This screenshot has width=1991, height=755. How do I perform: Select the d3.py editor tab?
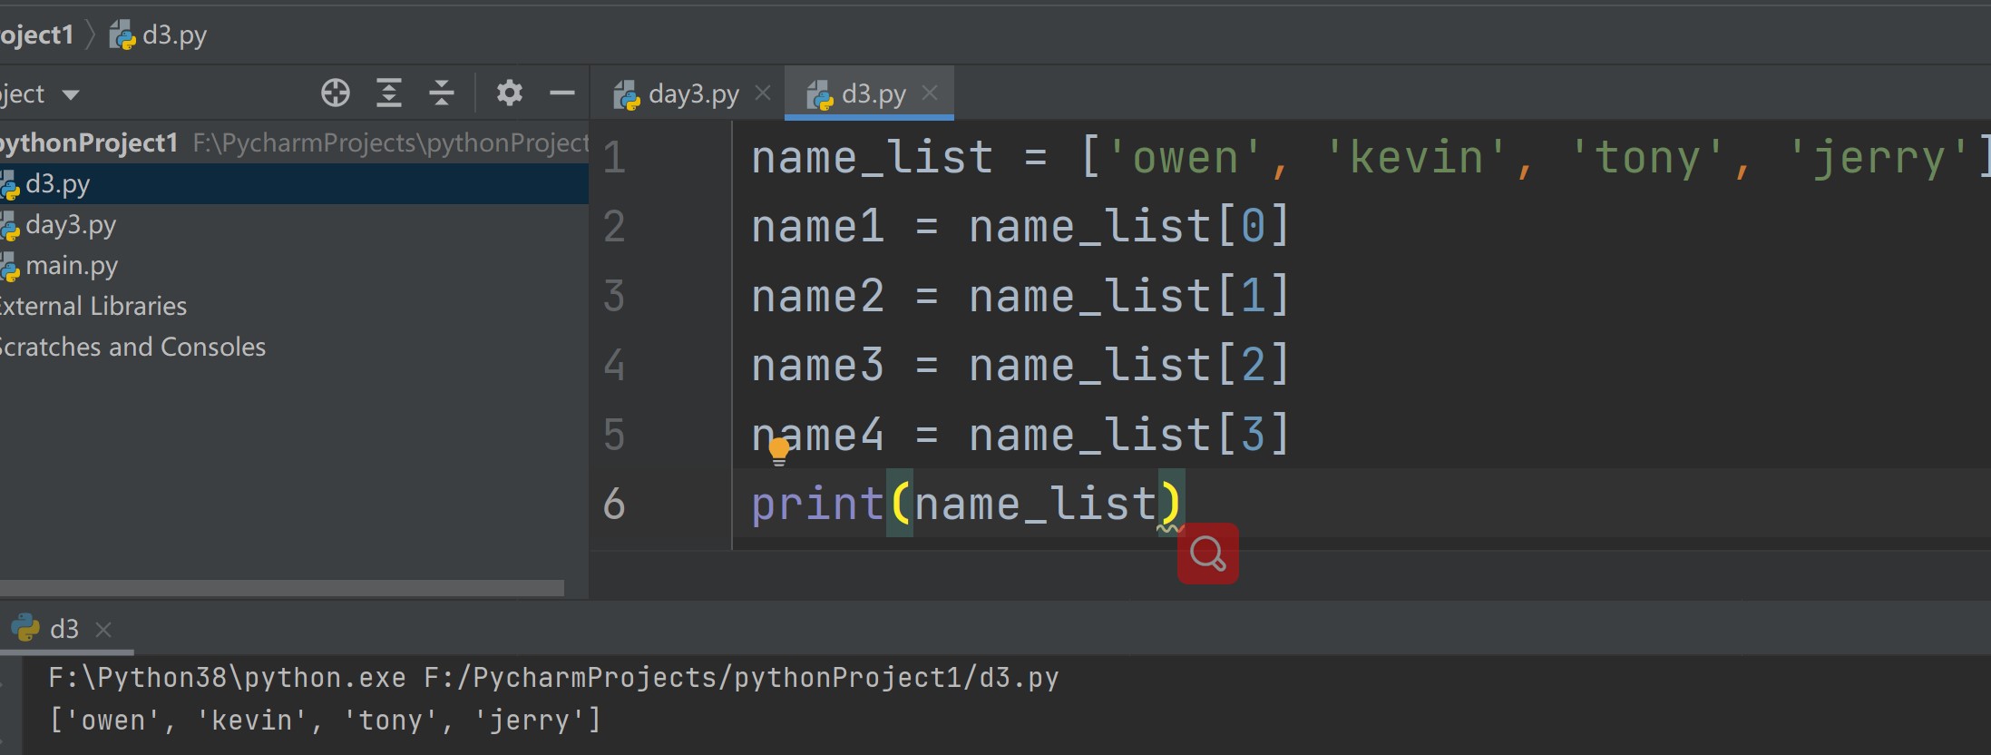pos(873,94)
